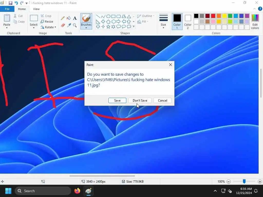This screenshot has height=197, width=263.
Task: Select the Text tool
Action: (75, 18)
